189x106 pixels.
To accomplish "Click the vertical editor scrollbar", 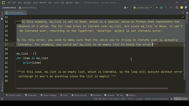I will 184,61.
